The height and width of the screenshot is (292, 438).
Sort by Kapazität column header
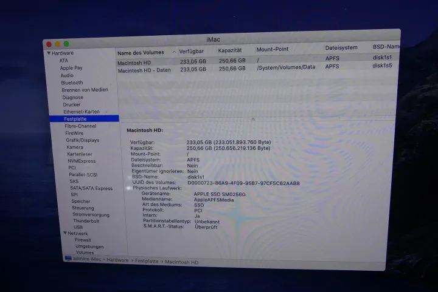229,50
